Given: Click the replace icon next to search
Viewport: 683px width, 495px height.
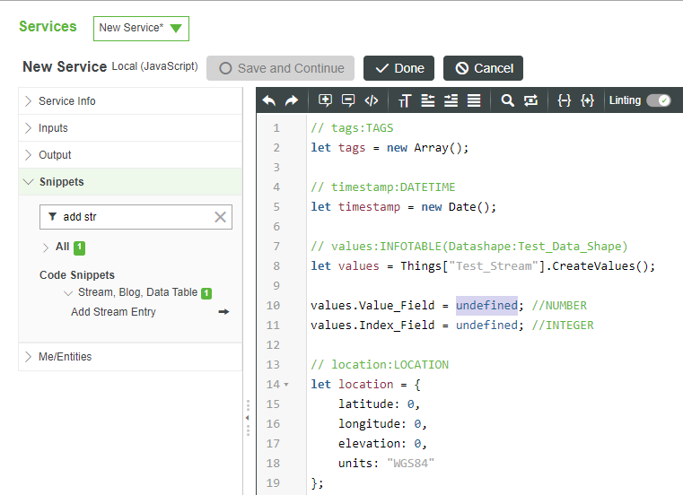Looking at the screenshot, I should (530, 100).
